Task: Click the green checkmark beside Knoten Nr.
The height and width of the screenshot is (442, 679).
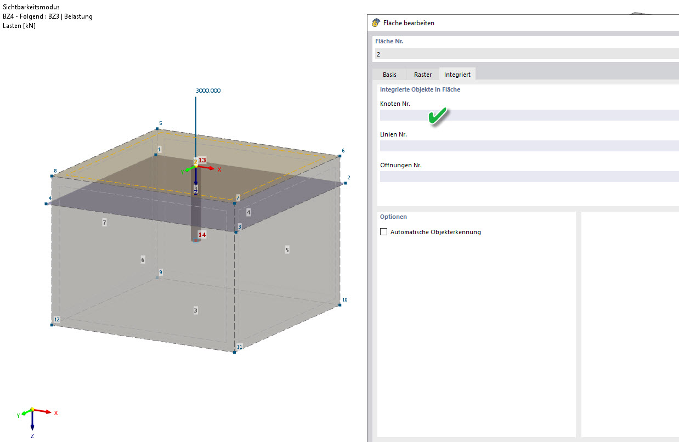Action: tap(437, 116)
